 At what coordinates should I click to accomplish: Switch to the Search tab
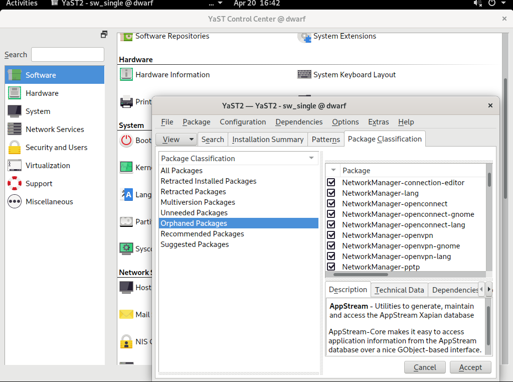tap(213, 139)
